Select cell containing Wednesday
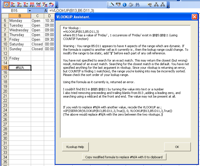The image size is (200, 166). tap(20, 30)
